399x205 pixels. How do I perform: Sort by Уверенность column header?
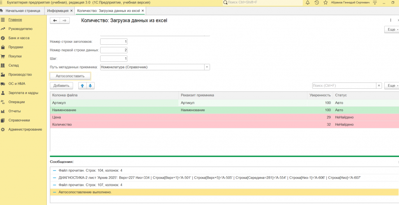coord(320,95)
